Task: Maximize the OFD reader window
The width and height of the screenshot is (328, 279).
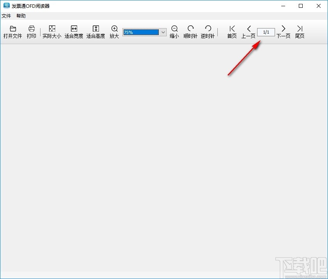Action: point(301,6)
